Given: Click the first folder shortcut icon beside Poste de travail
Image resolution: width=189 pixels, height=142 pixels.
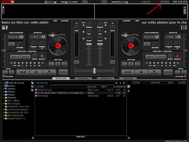Looking at the screenshot, I should (32, 83).
